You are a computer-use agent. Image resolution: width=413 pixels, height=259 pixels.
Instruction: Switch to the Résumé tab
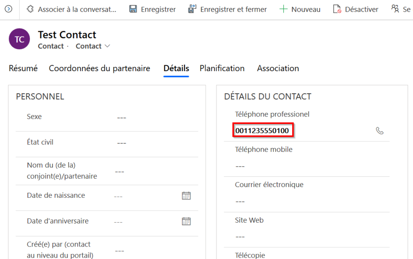click(23, 68)
